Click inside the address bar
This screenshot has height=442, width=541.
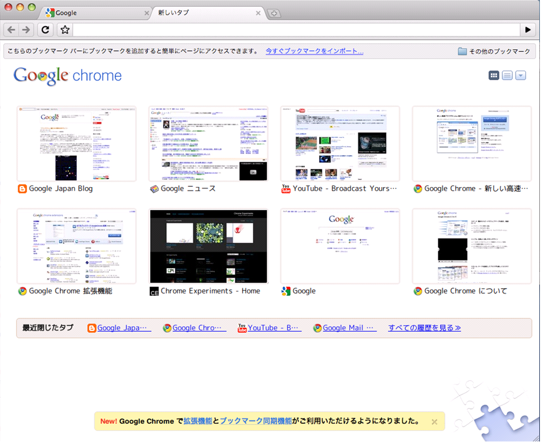pyautogui.click(x=276, y=29)
